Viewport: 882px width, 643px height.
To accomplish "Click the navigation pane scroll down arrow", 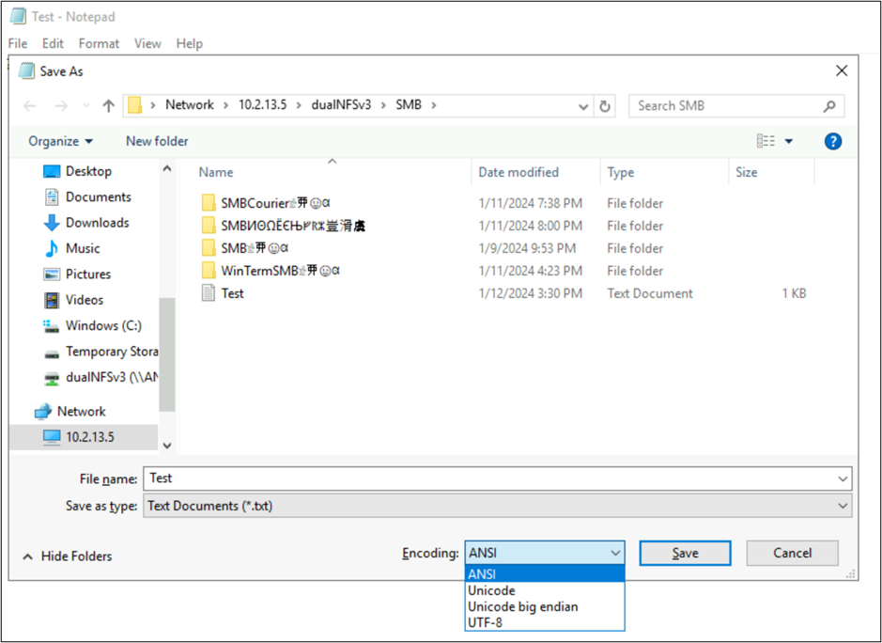I will pyautogui.click(x=167, y=446).
